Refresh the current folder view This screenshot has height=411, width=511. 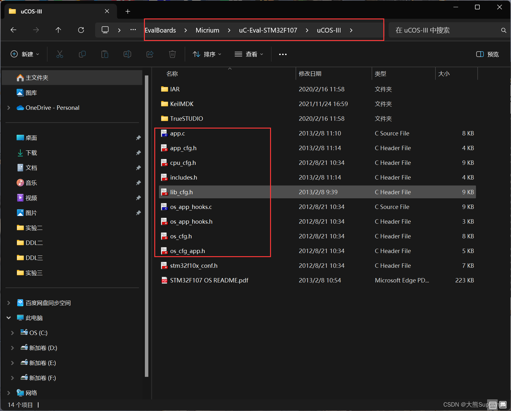81,30
